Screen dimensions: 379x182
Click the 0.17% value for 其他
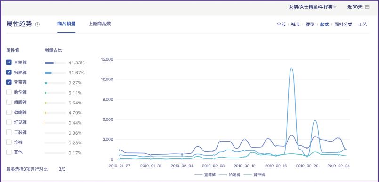75,153
